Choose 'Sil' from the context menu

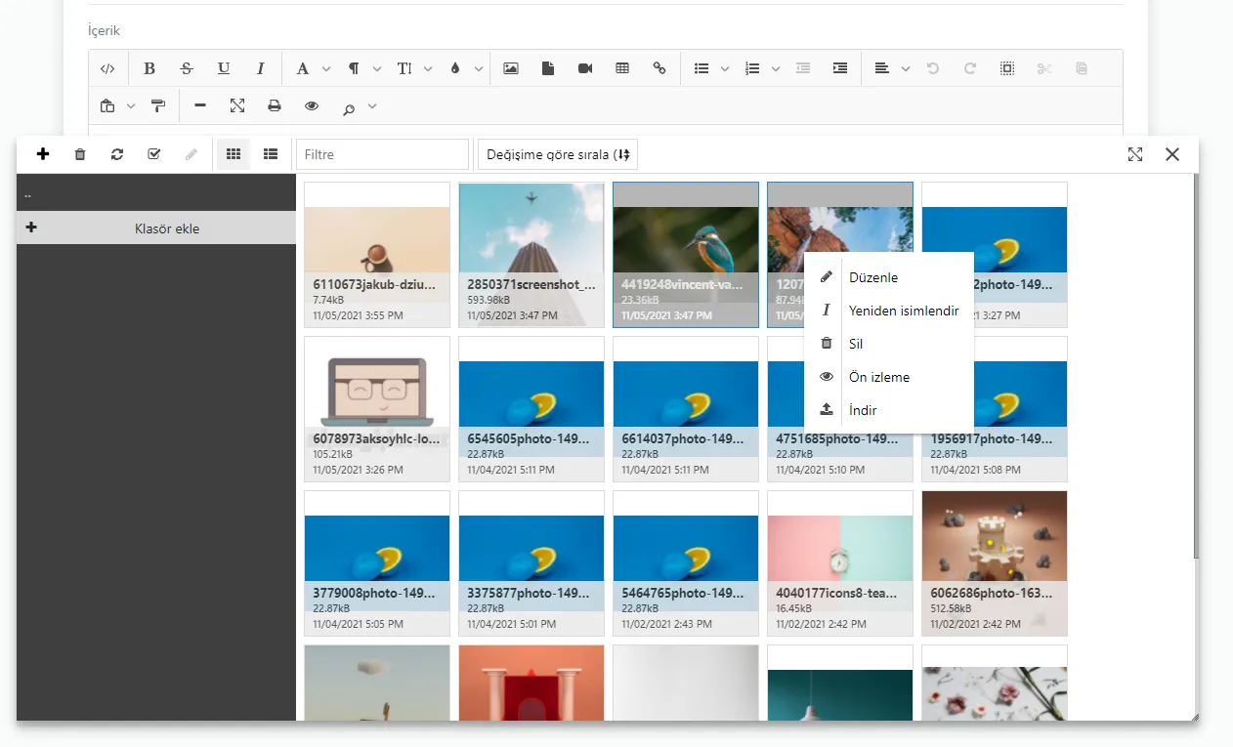[889, 344]
